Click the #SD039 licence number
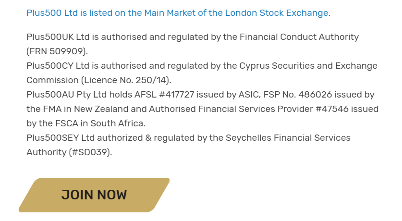 point(89,152)
